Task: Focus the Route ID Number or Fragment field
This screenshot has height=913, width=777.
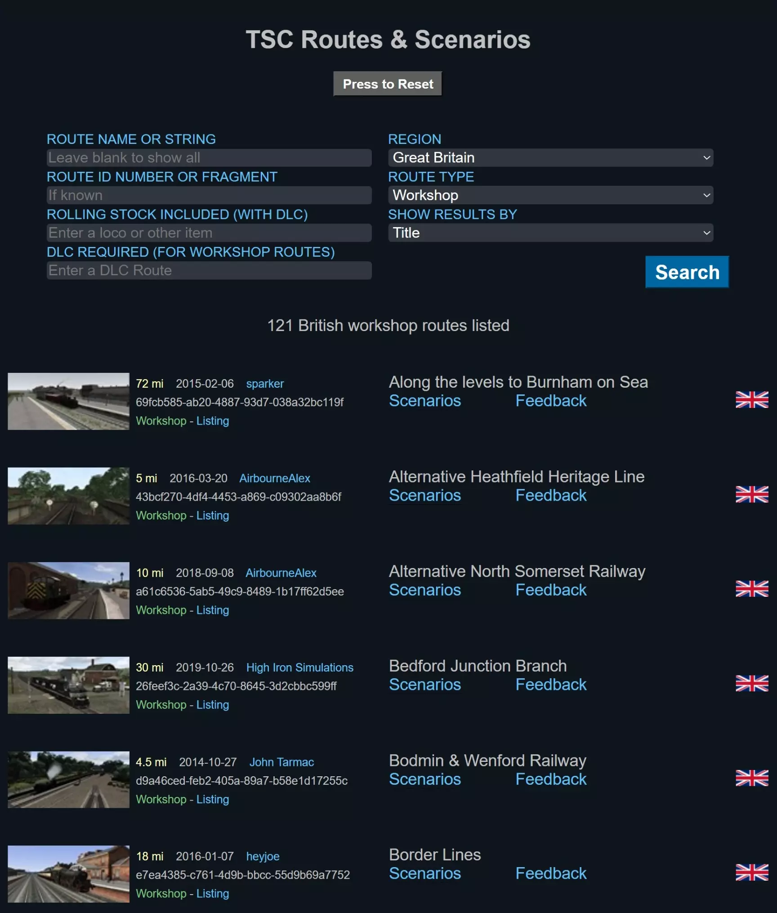Action: pyautogui.click(x=209, y=195)
